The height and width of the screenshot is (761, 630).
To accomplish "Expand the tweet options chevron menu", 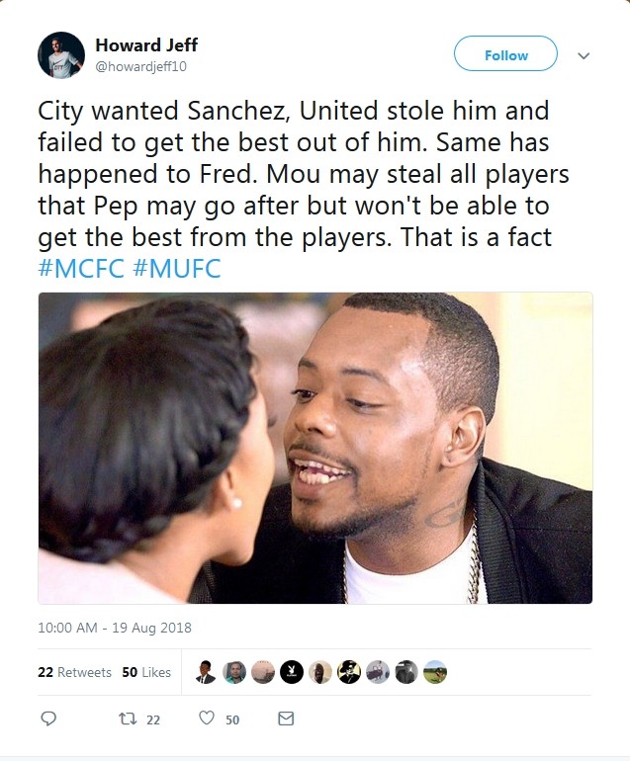I will tap(584, 56).
